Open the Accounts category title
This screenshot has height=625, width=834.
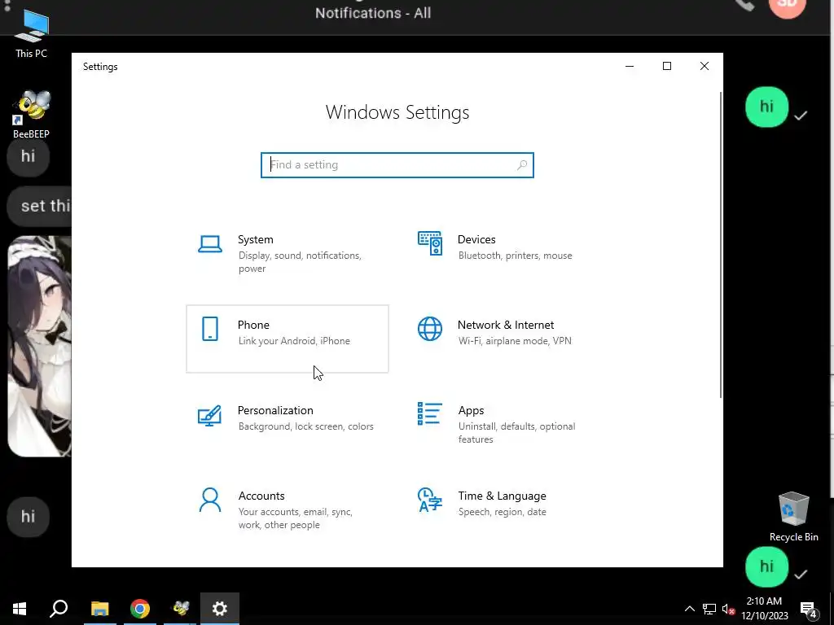pyautogui.click(x=261, y=496)
